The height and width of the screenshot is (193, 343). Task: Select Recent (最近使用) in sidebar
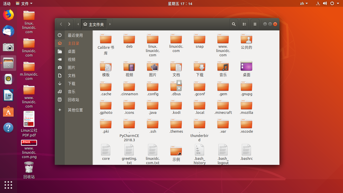(75, 35)
